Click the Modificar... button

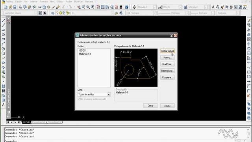click(167, 64)
